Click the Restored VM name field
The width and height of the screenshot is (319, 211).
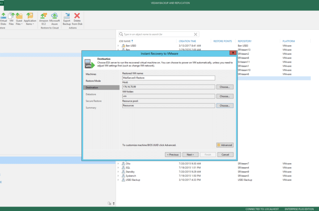pyautogui.click(x=168, y=78)
